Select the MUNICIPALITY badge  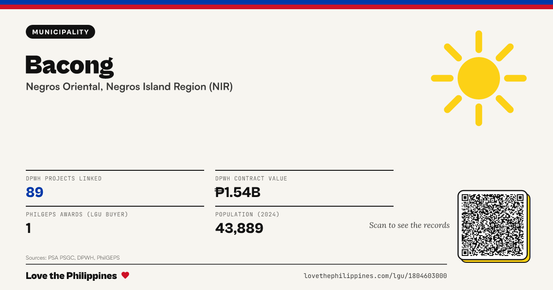(x=60, y=32)
